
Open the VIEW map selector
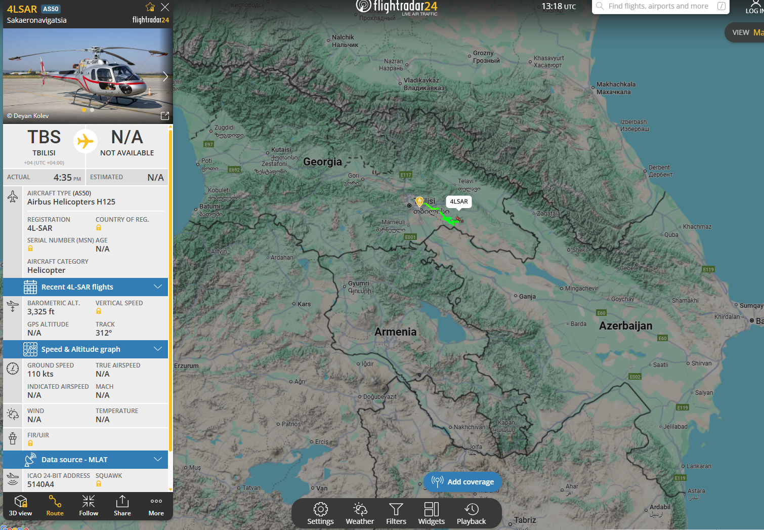[745, 32]
